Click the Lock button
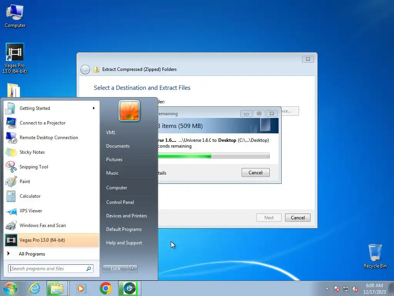Viewport: 394px width, 296px height. coord(115,269)
